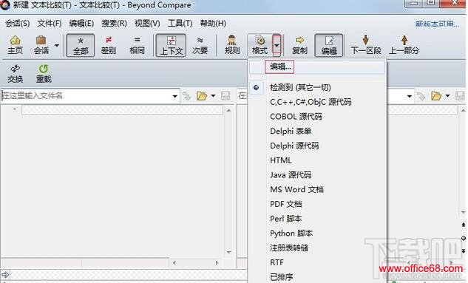This screenshot has height=283, width=468.
Task: Open left pane folder browse icon
Action: (x=202, y=96)
